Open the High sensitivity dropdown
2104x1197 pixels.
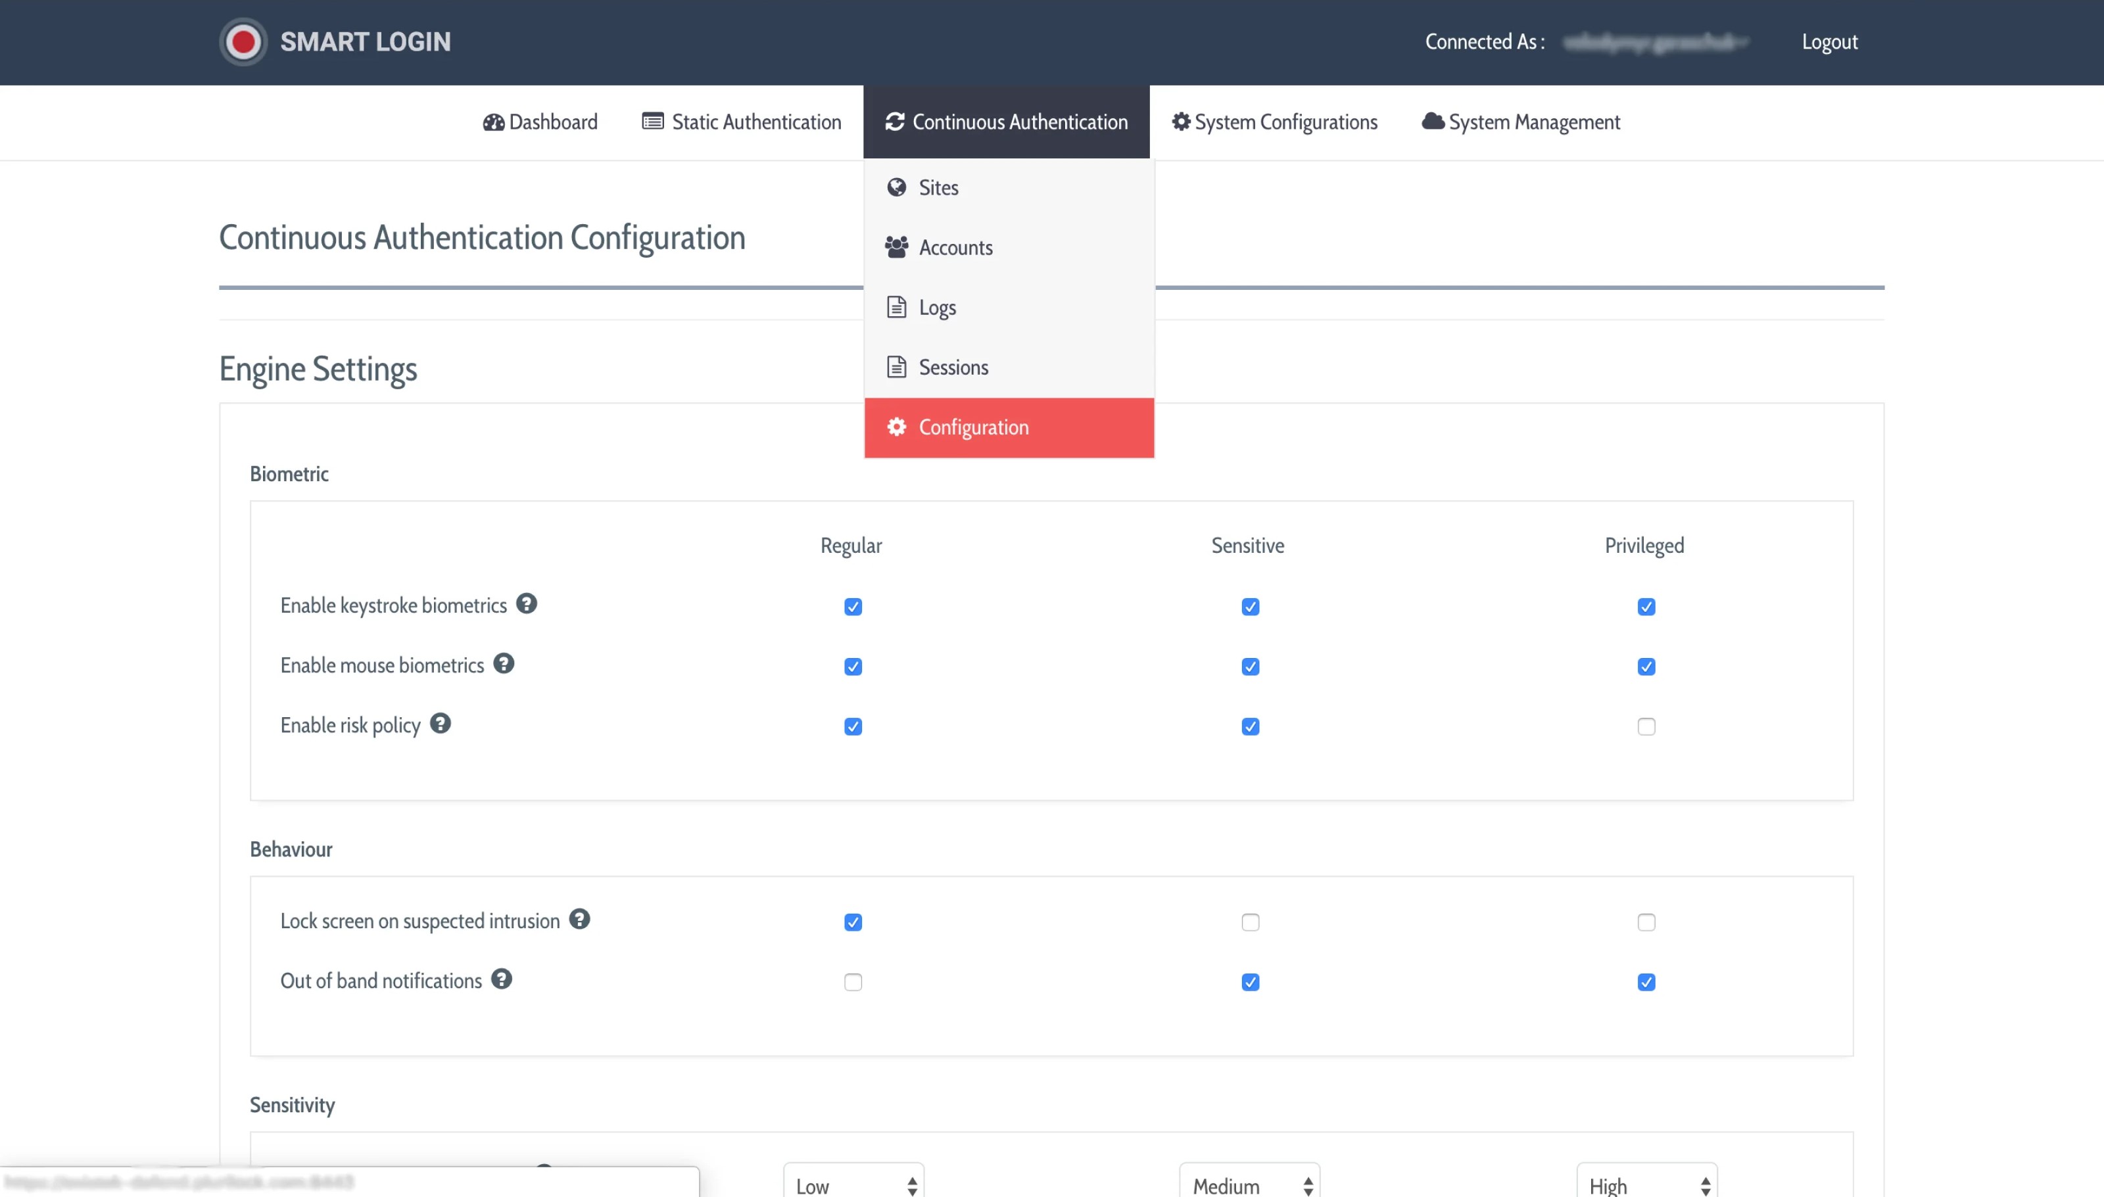pos(1646,1185)
